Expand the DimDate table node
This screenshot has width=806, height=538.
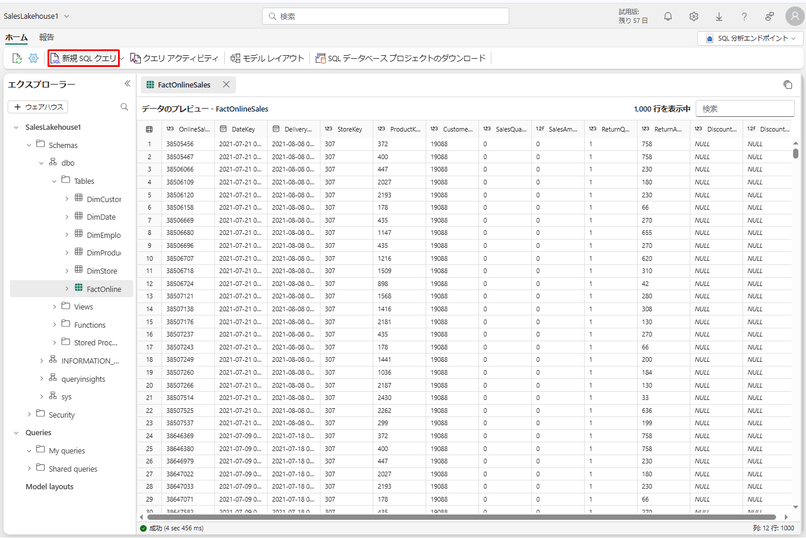coord(67,217)
